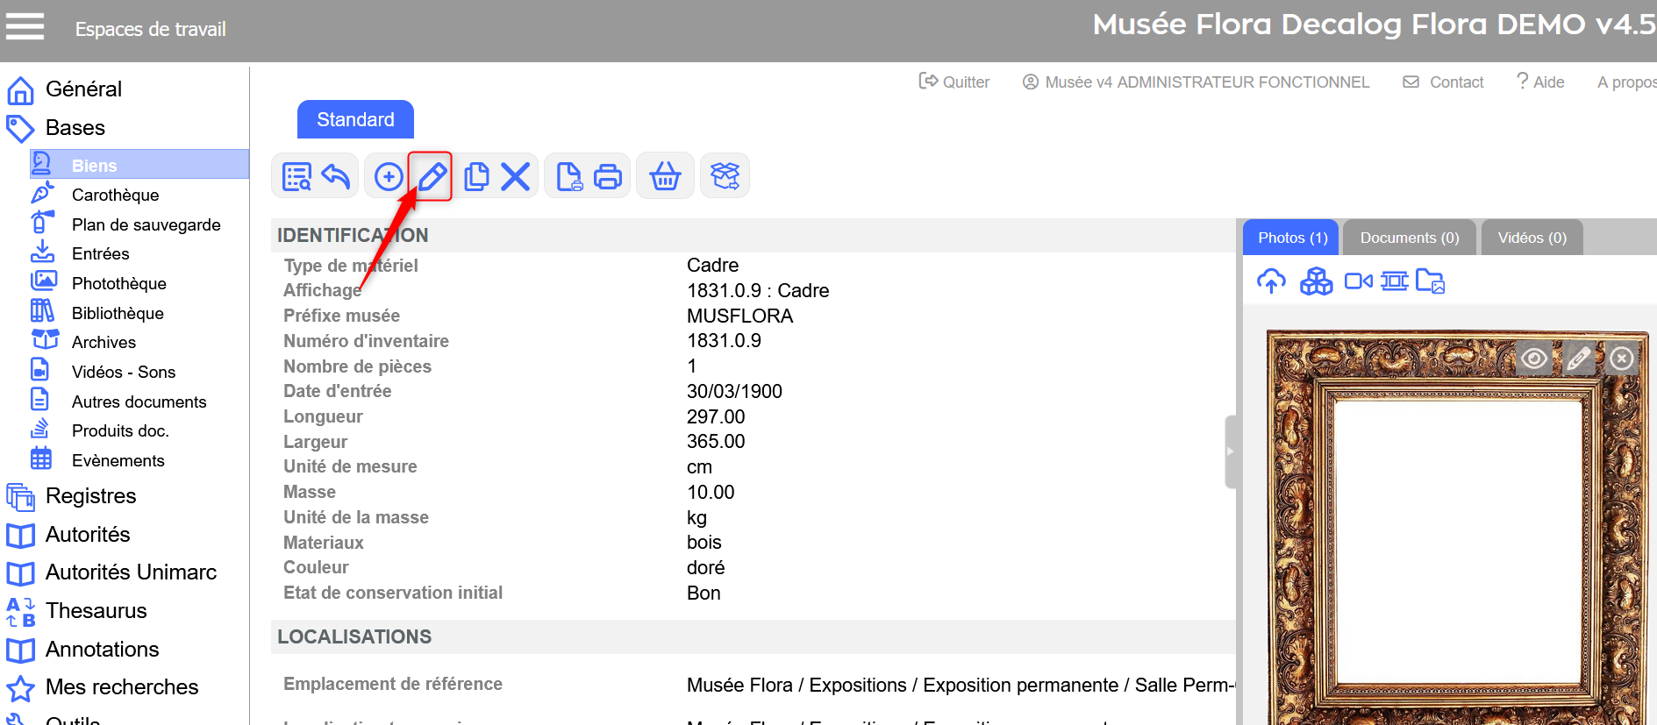This screenshot has height=725, width=1657.
Task: Switch to the Documents (0) tab
Action: (x=1409, y=238)
